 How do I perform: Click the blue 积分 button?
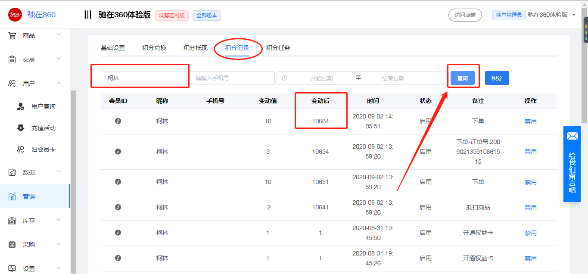497,78
